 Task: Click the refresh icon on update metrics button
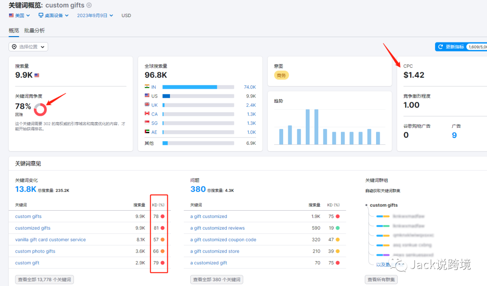tap(440, 46)
